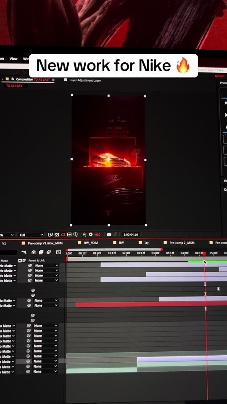
Task: Switch to Pre-comp V1.mov_MXM timeline tab
Action: click(x=45, y=243)
